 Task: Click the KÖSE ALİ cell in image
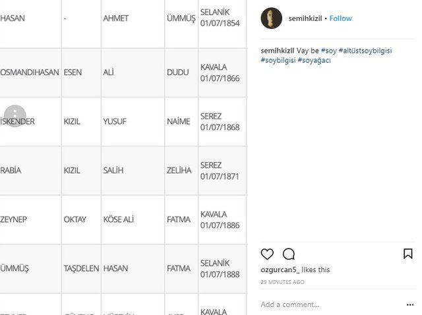(x=119, y=219)
